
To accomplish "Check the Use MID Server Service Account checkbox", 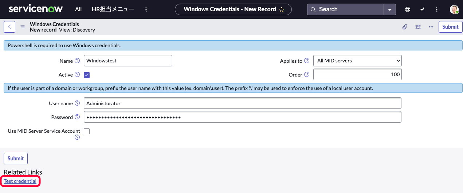I will (87, 131).
